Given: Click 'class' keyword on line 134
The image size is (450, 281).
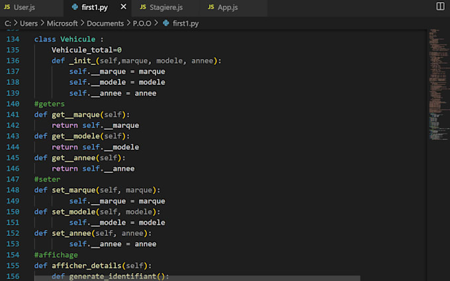Looking at the screenshot, I should pos(45,39).
